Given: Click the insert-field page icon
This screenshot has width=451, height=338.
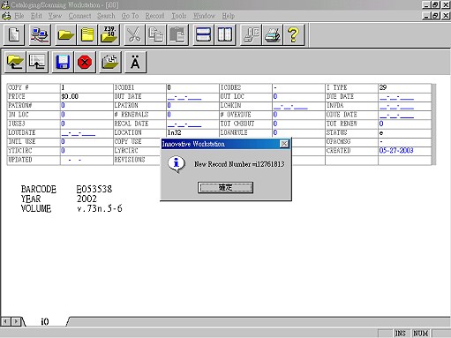Looking at the screenshot, I should [x=37, y=62].
